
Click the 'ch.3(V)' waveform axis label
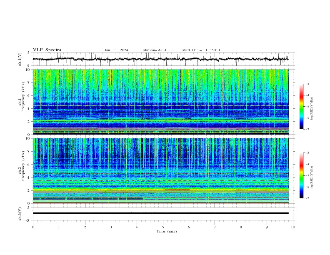pyautogui.click(x=20, y=214)
